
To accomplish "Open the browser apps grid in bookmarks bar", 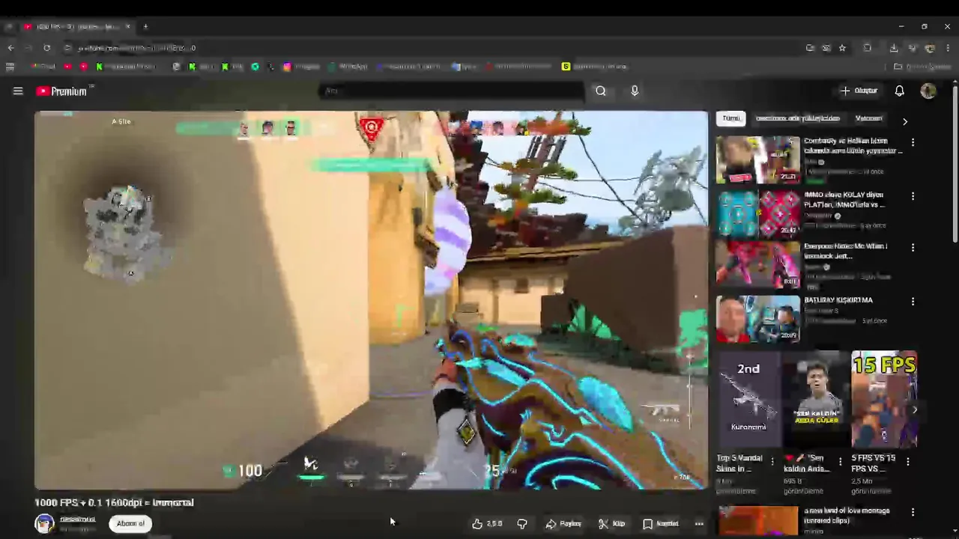I will tap(10, 67).
